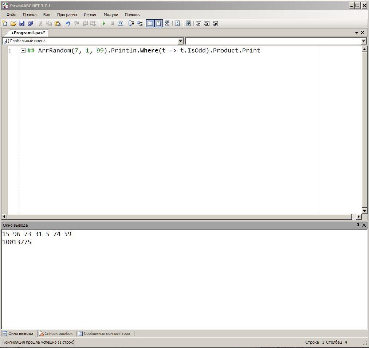Screen dimensions: 369x348
Task: Open the Правка menu
Action: [30, 15]
